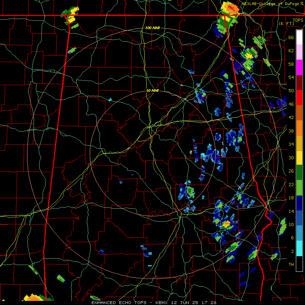Click the "TOPS" legend title

click(x=298, y=20)
